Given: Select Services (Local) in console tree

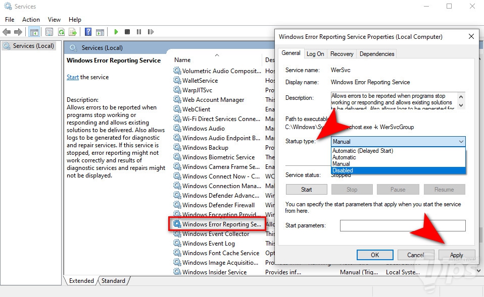Looking at the screenshot, I should click(29, 46).
